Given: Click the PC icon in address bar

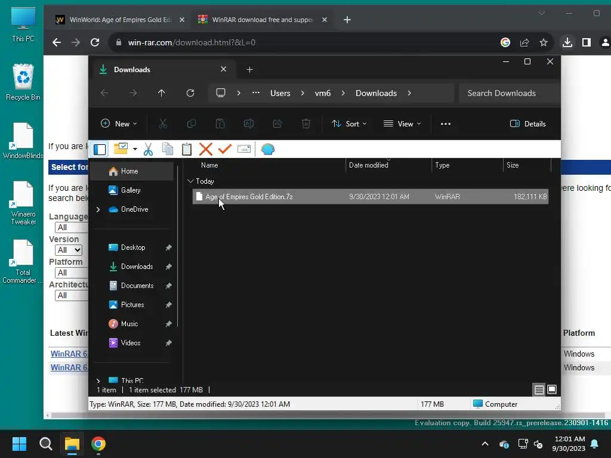Looking at the screenshot, I should point(221,93).
